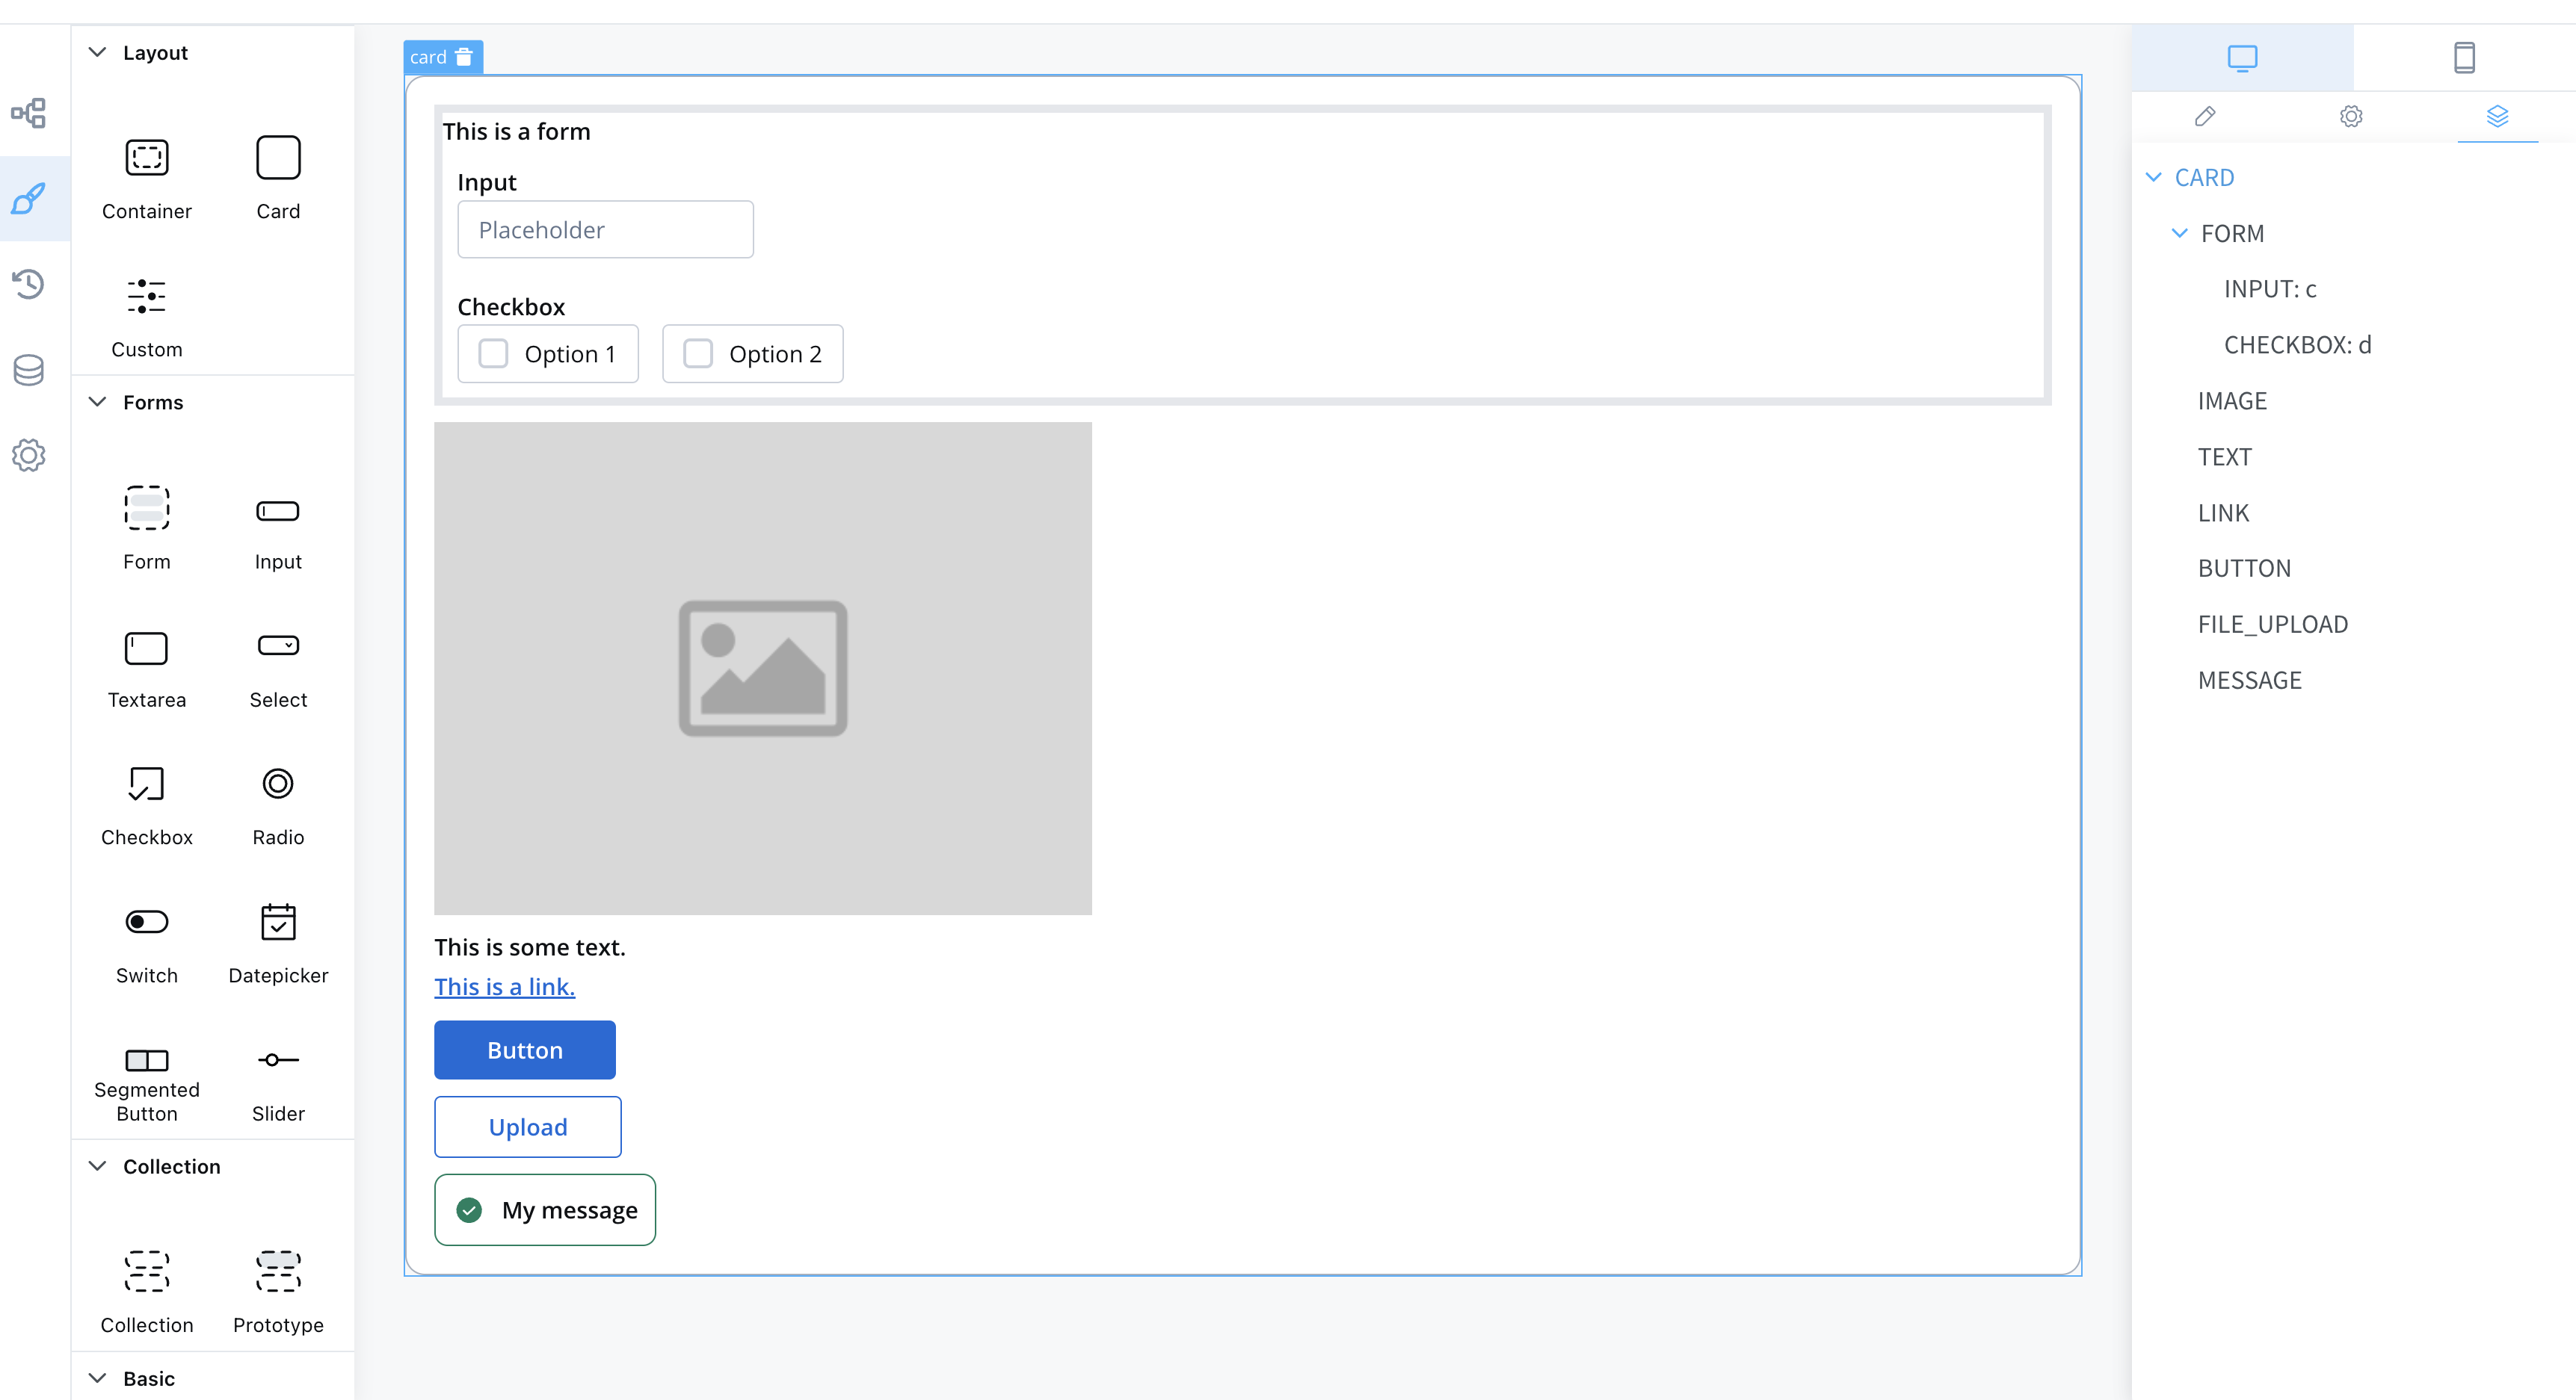Collapse the Layout section

[97, 52]
